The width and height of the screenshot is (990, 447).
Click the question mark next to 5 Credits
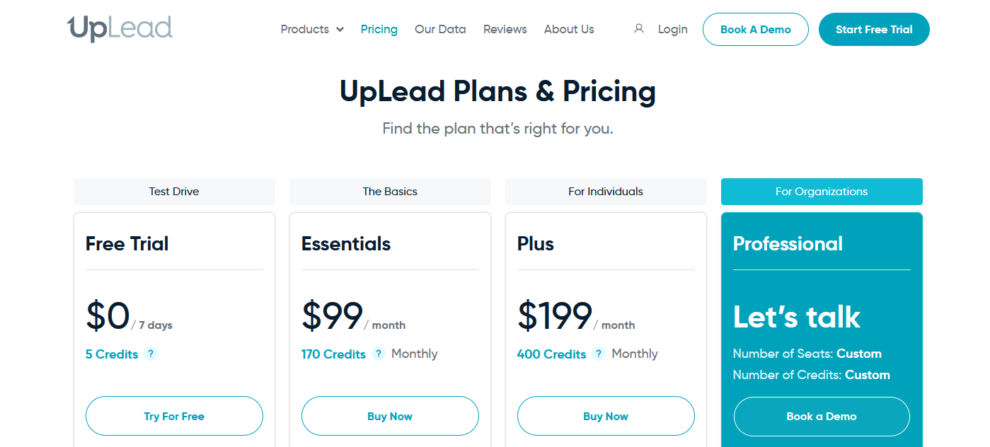150,354
